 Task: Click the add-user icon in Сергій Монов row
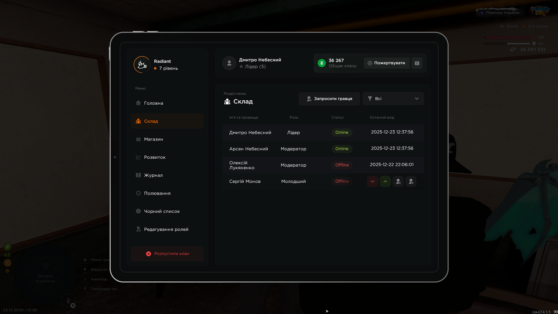point(411,181)
